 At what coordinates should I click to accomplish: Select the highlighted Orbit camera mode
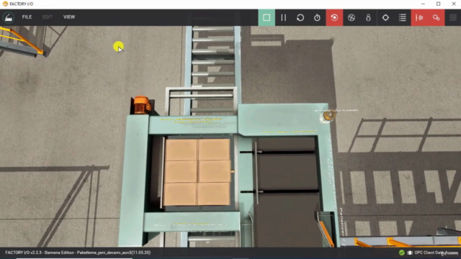[x=334, y=17]
